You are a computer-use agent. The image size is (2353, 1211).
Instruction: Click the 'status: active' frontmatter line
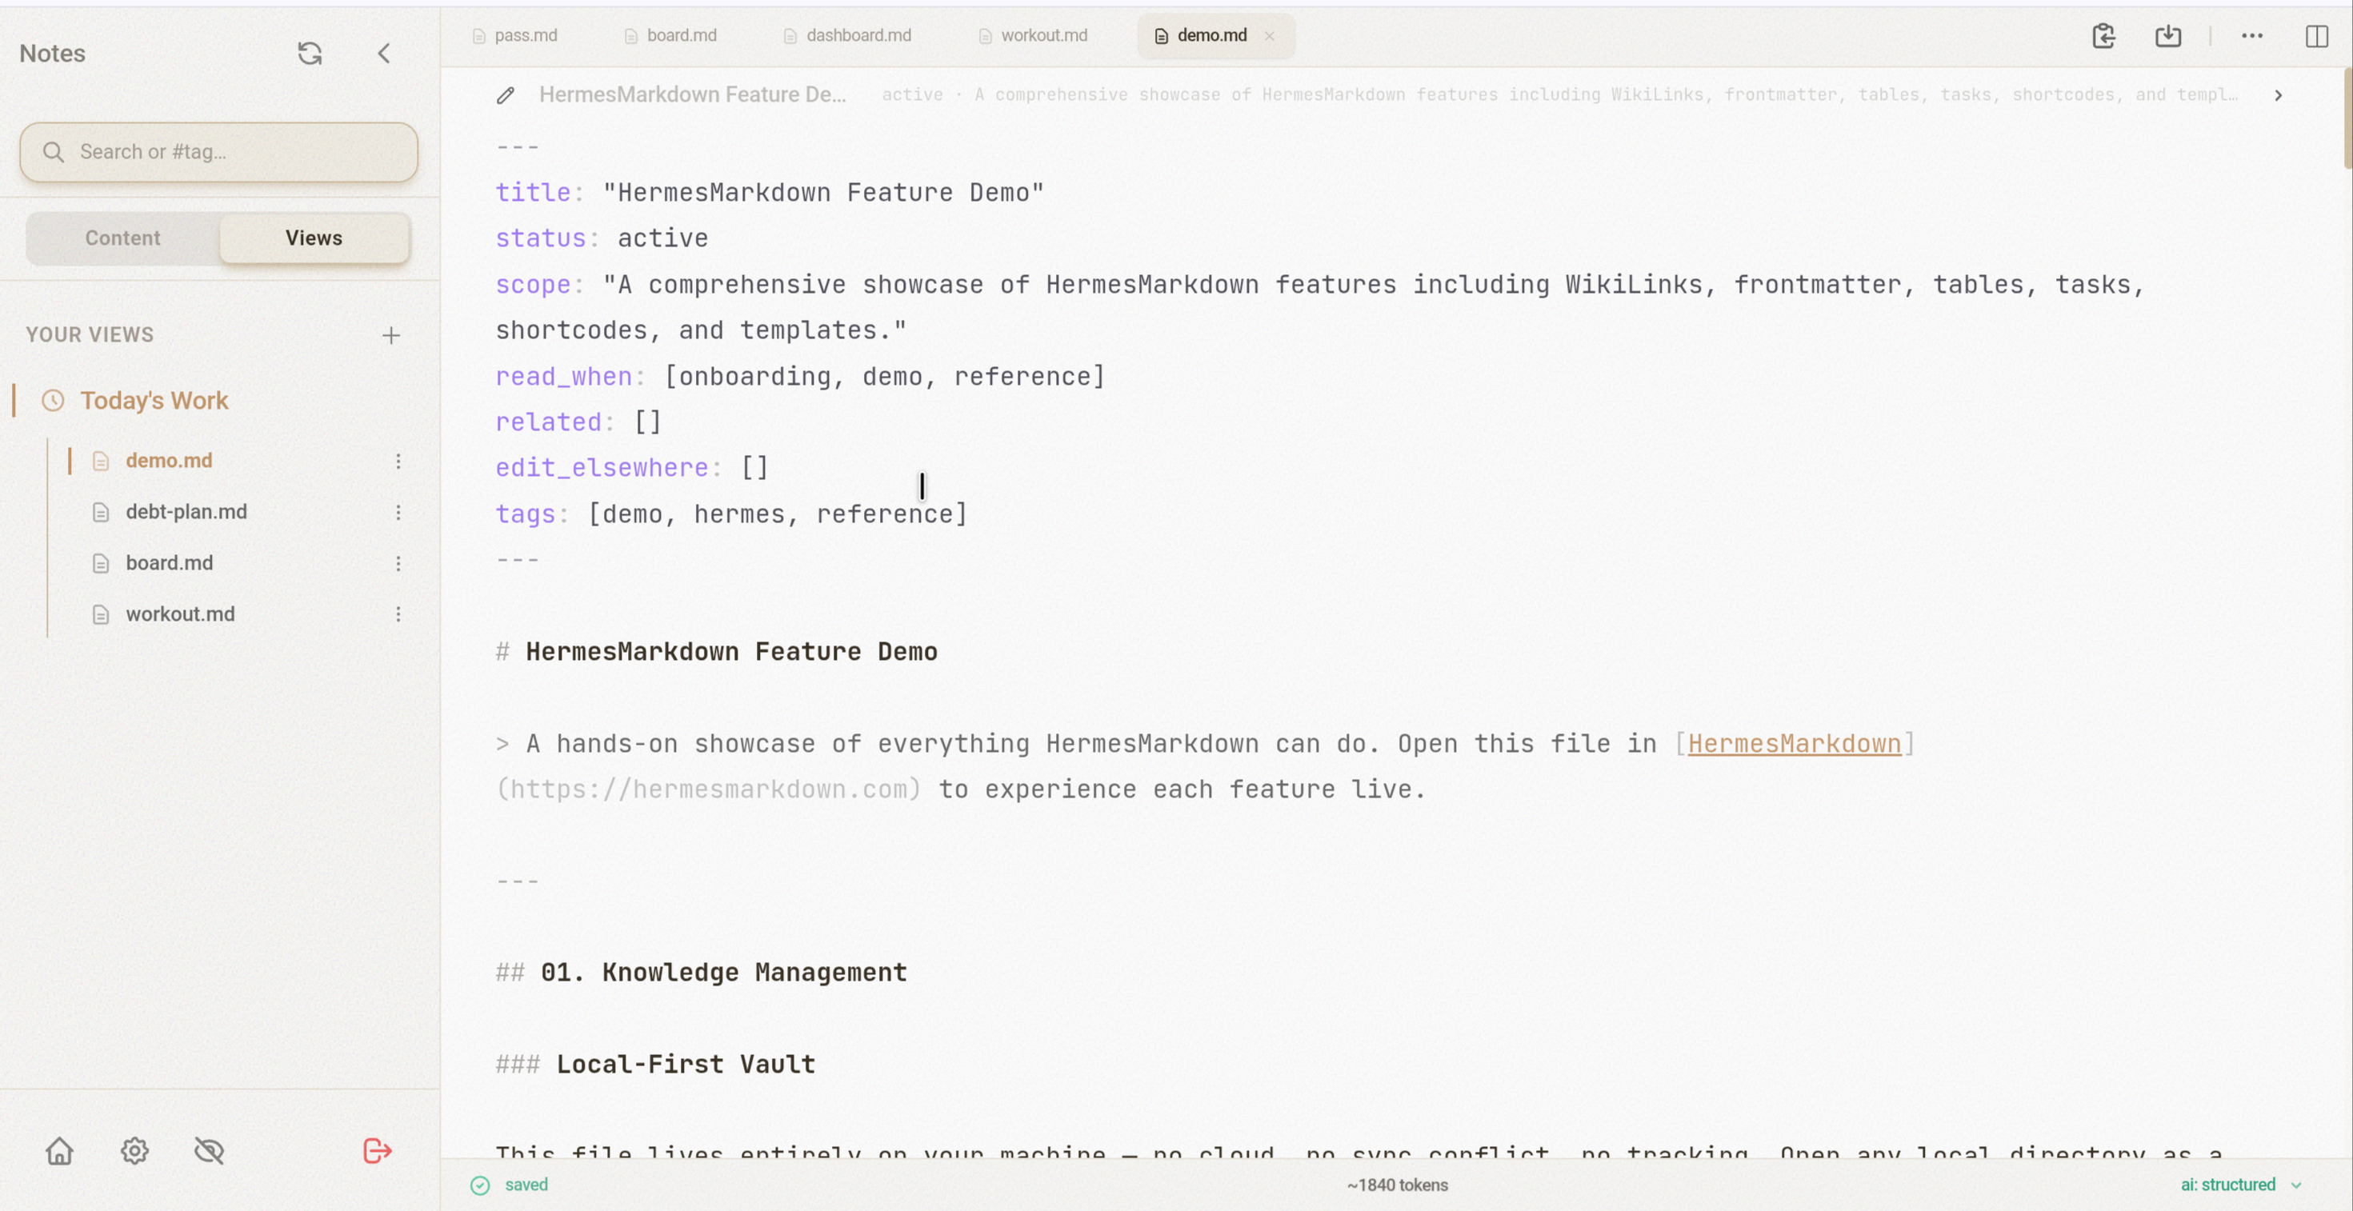(x=602, y=238)
